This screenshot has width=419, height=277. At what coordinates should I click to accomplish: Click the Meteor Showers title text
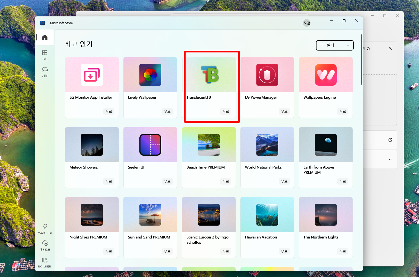84,167
